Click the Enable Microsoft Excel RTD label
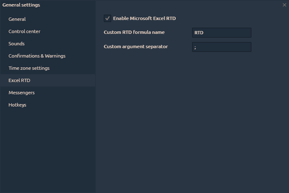289x193 pixels. 144,18
